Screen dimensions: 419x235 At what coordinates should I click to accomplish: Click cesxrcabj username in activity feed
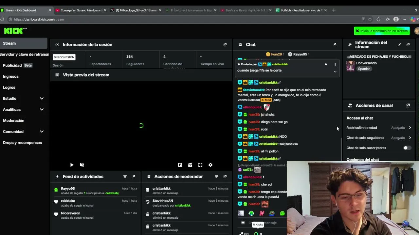(x=112, y=193)
